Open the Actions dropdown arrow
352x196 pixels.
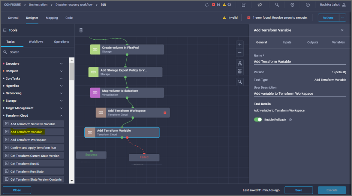point(342,18)
